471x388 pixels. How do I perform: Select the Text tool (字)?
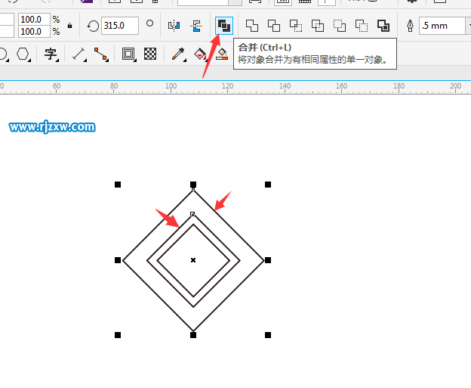pos(50,54)
